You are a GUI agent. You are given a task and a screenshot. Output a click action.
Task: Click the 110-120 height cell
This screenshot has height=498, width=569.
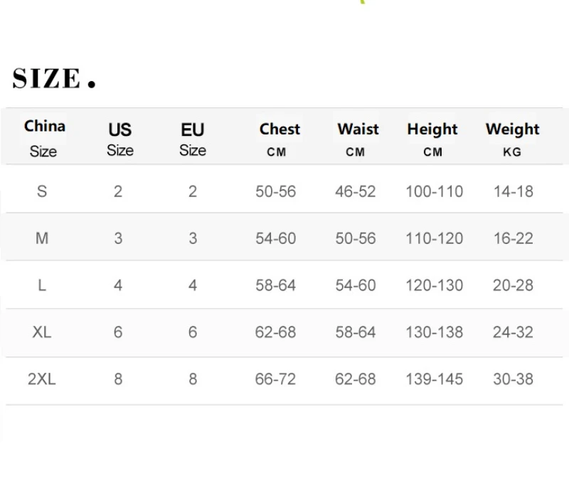434,238
